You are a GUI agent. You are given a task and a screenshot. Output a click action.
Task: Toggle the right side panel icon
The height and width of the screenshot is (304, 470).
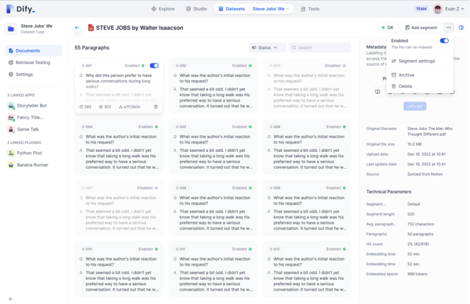pyautogui.click(x=461, y=27)
